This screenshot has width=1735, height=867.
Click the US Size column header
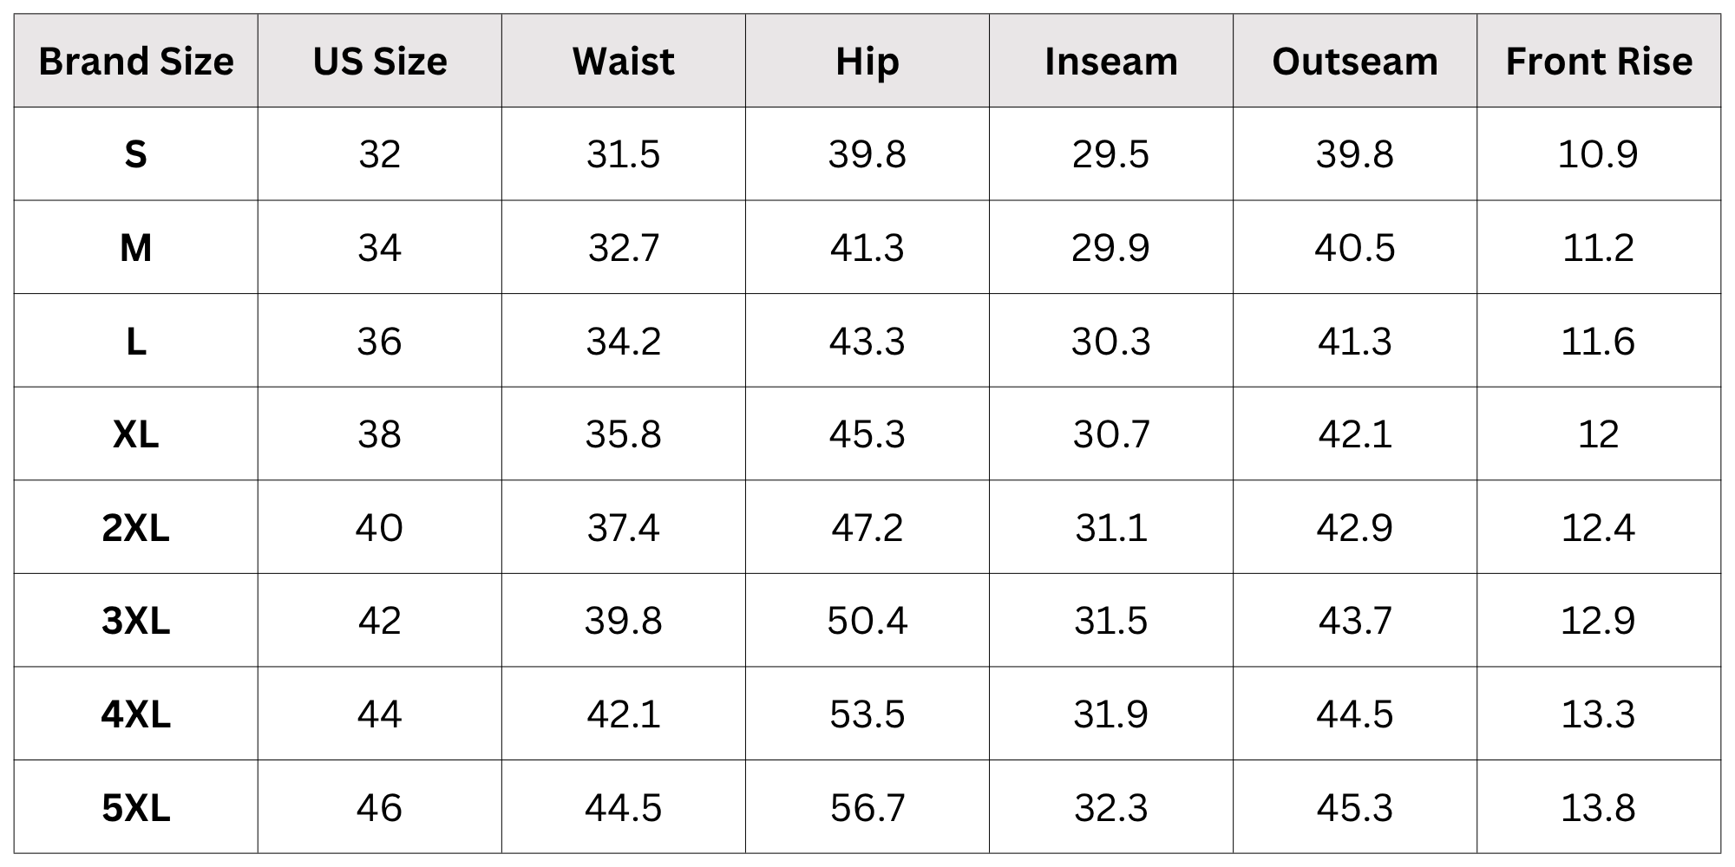coord(380,62)
